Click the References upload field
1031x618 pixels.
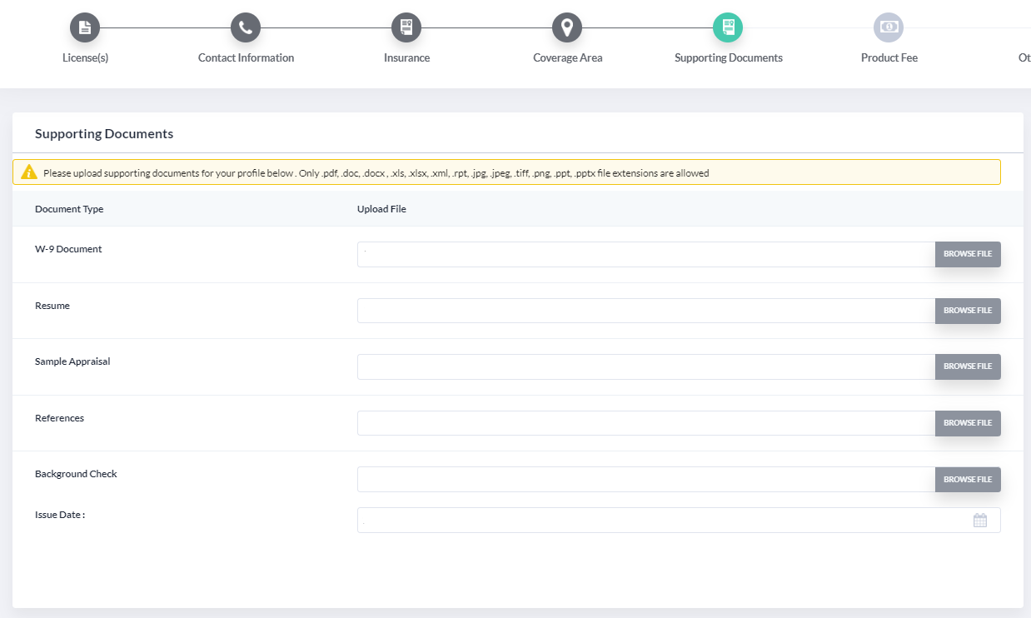[x=646, y=423]
